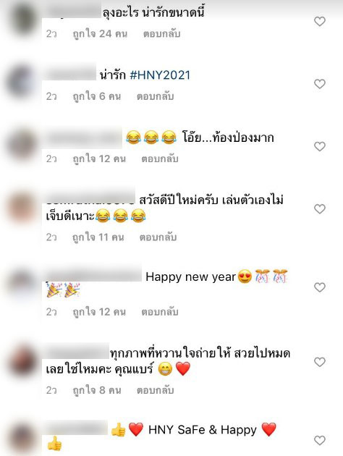View the 24 people who liked this comment
Screen dimensions: 343x456
coord(100,34)
